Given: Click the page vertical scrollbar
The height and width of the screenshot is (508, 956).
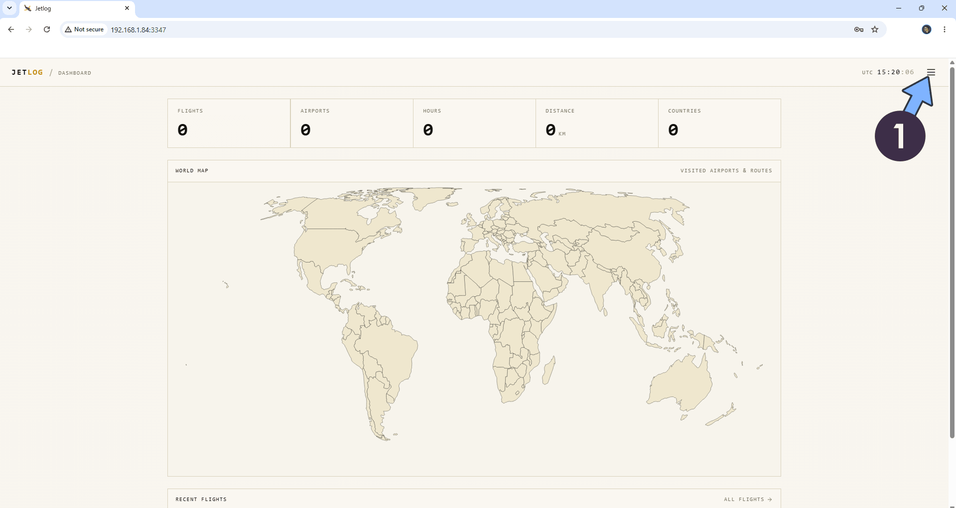Looking at the screenshot, I should pyautogui.click(x=952, y=253).
